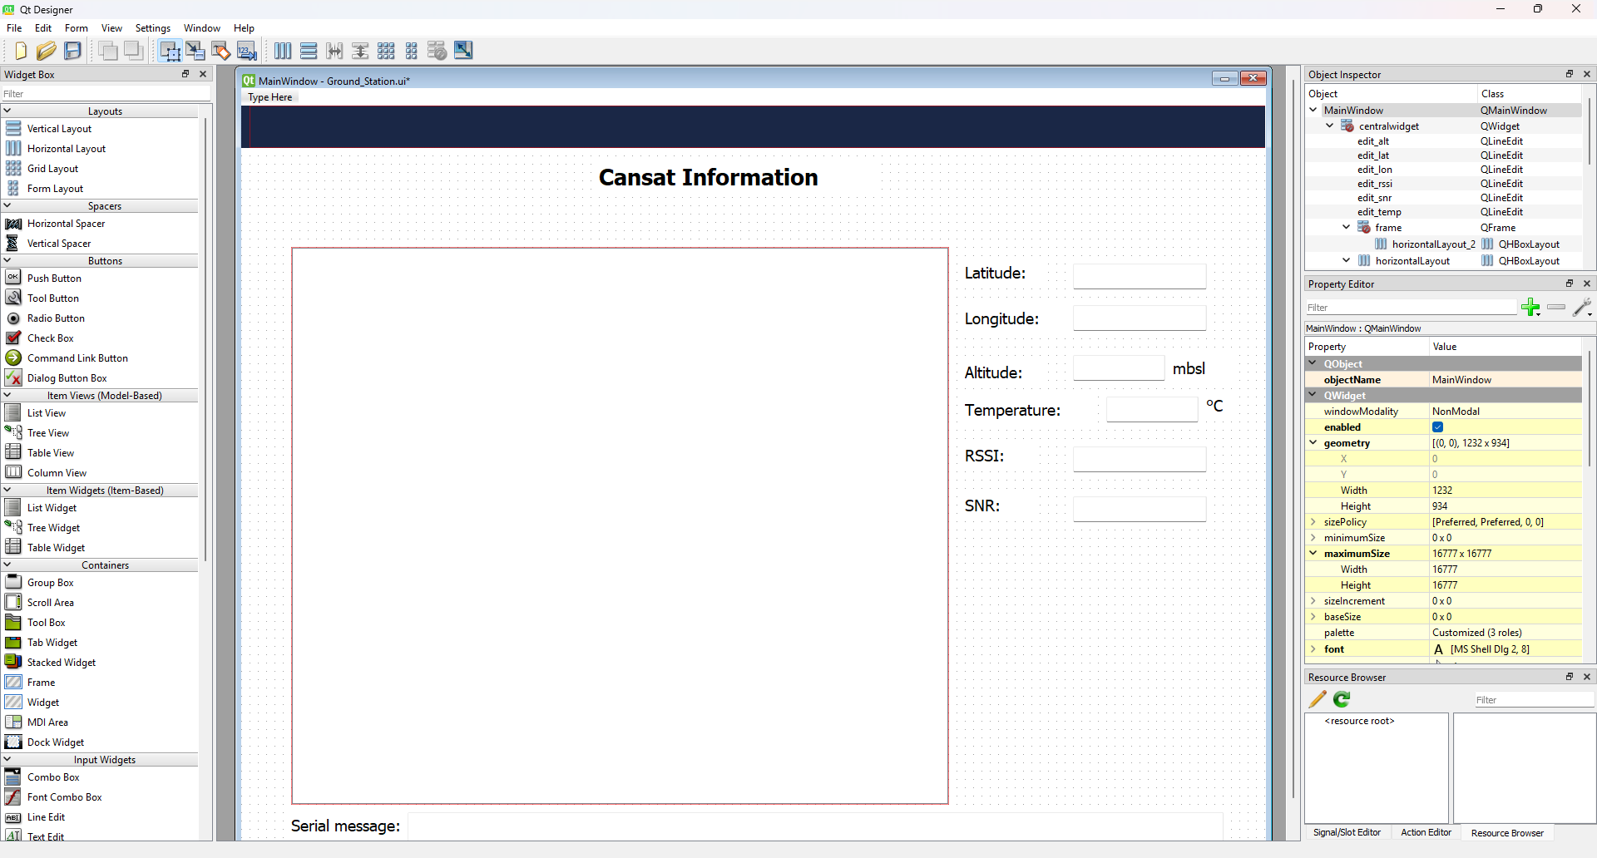This screenshot has width=1597, height=858.
Task: Select the edit_temp object row
Action: 1443,212
